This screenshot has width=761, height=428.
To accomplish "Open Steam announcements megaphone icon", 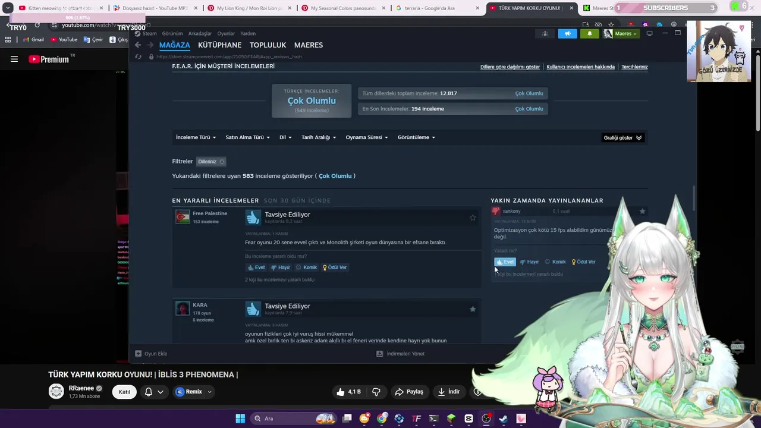I will click(x=567, y=33).
